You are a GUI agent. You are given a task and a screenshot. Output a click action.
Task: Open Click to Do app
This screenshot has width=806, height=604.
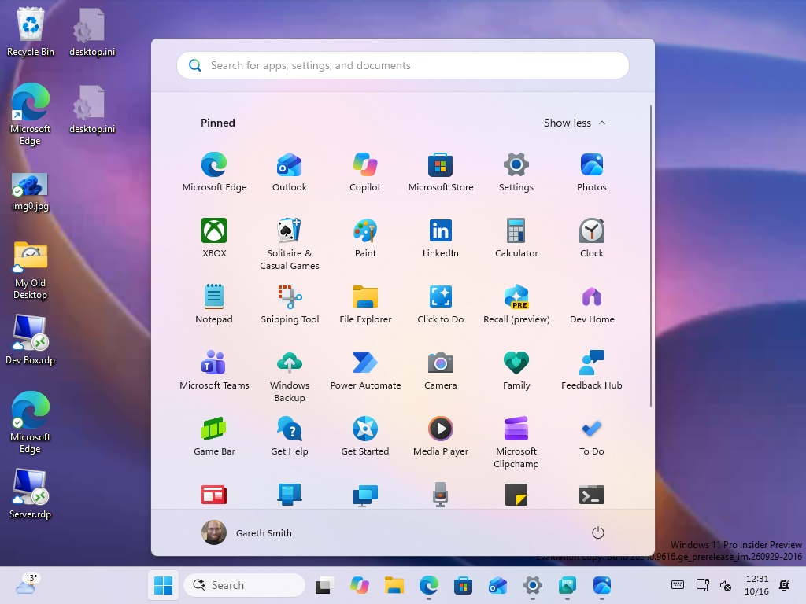pos(441,304)
